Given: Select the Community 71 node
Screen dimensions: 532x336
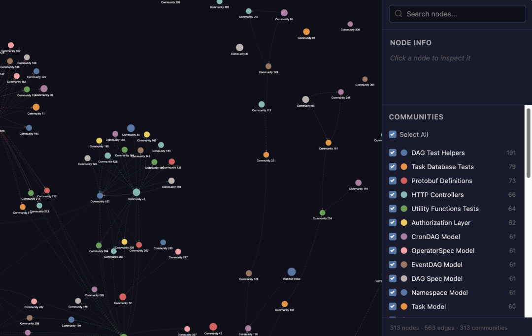Looking at the screenshot, I should (x=36, y=107).
